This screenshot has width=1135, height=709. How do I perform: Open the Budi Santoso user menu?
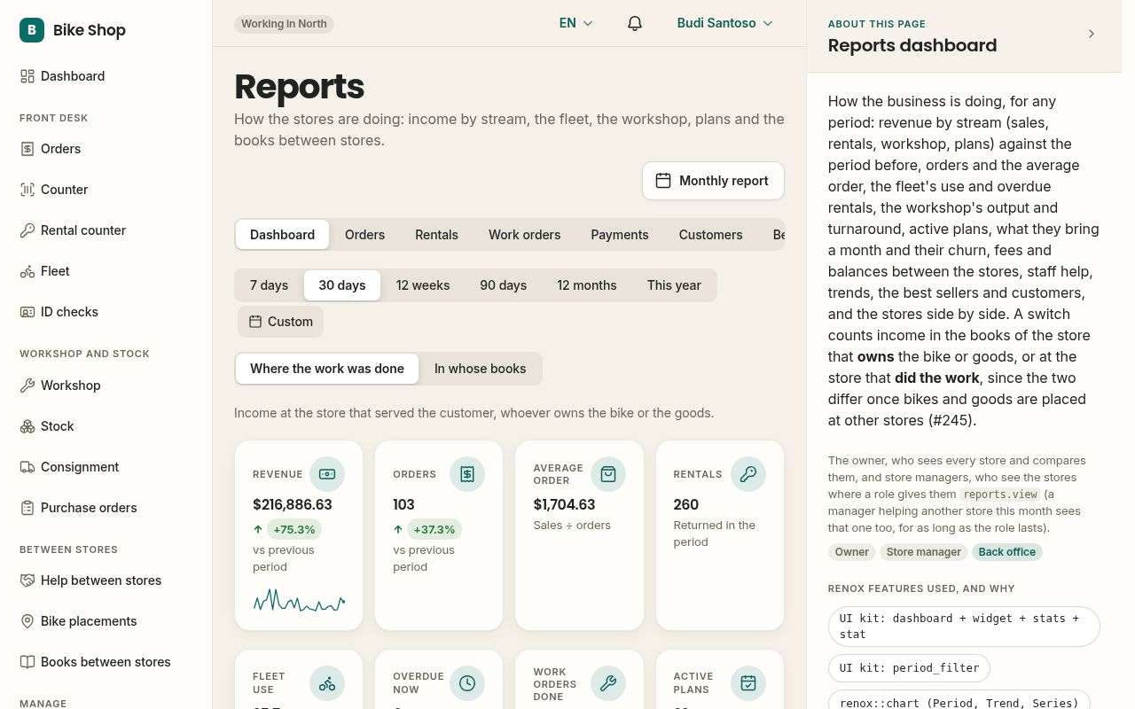click(725, 23)
